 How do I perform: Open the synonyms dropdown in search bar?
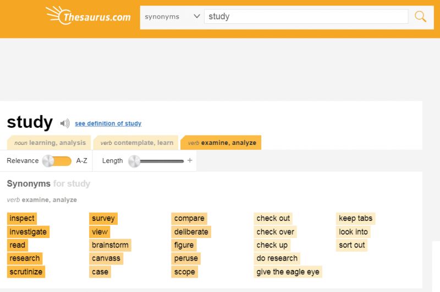pos(172,17)
